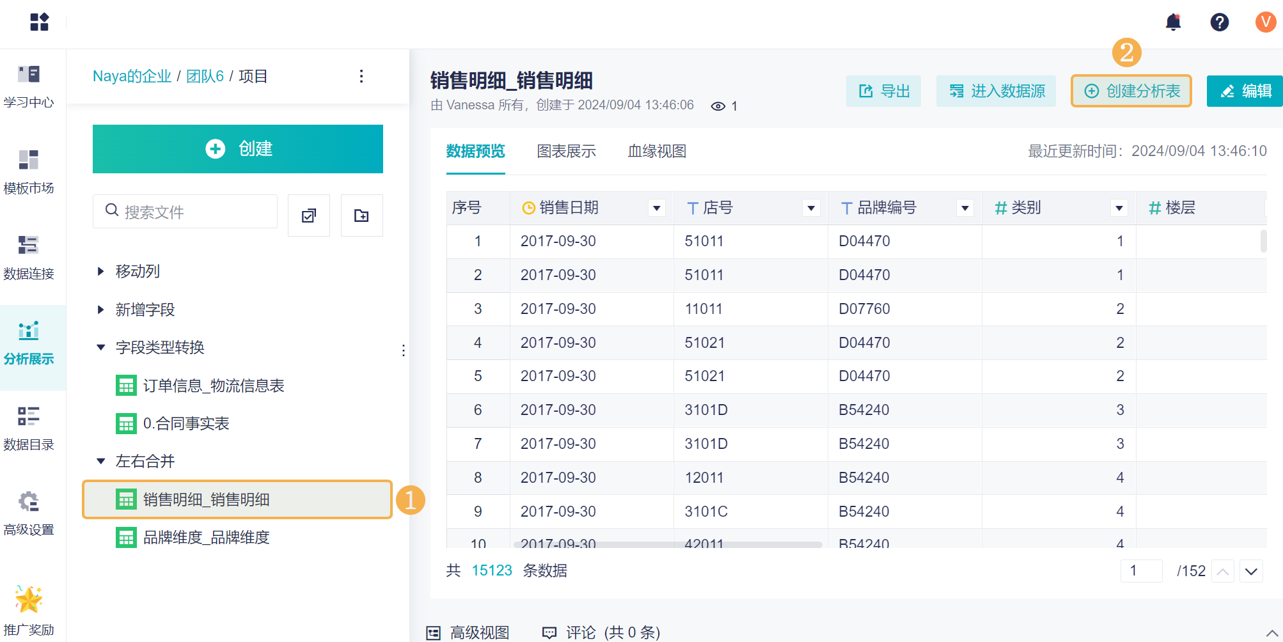Open 模板市场 in the sidebar

pyautogui.click(x=29, y=170)
